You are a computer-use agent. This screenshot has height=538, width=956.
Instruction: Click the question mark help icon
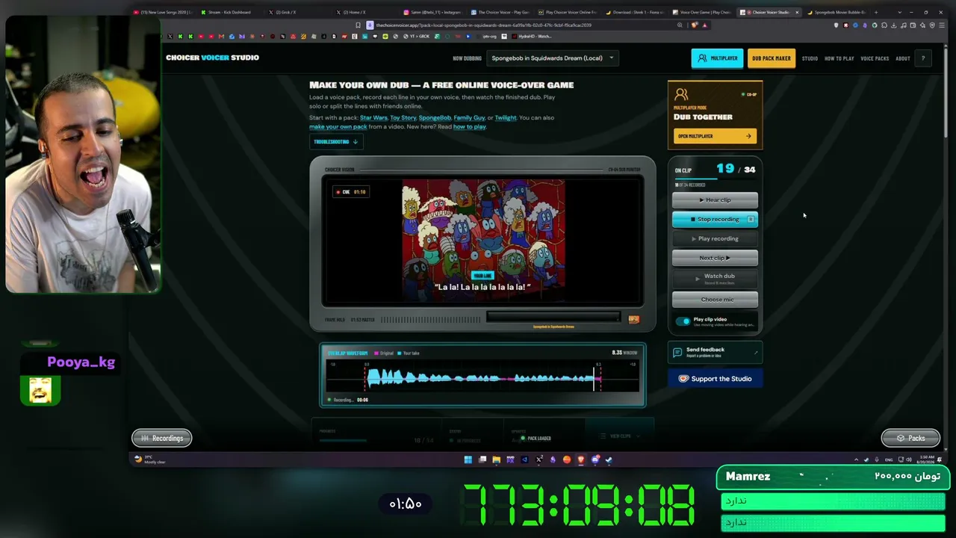tap(923, 58)
